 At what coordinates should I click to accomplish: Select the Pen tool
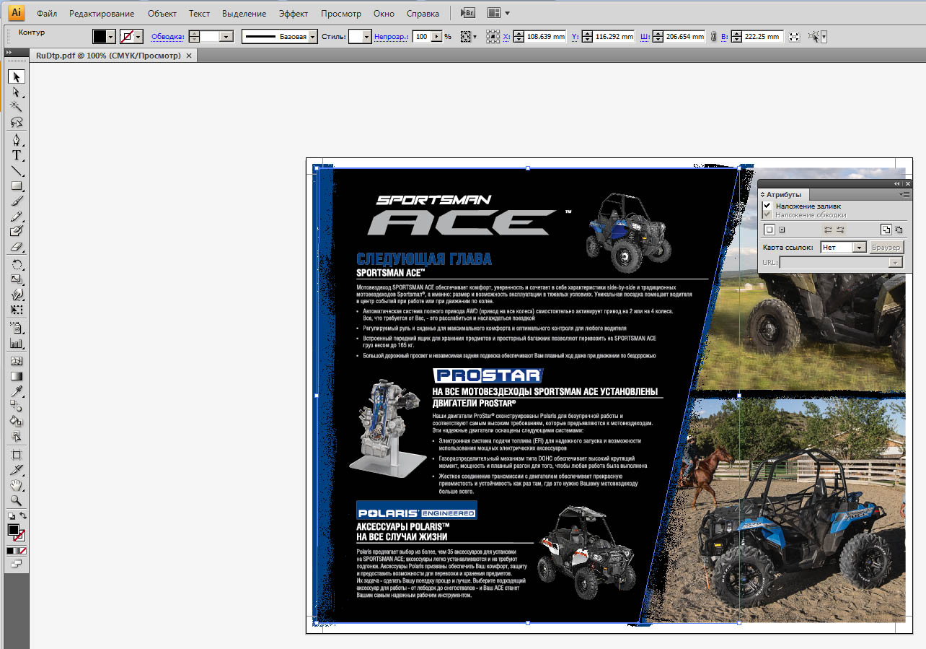(x=17, y=139)
